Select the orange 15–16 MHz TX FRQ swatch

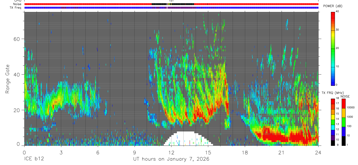tap(333, 111)
